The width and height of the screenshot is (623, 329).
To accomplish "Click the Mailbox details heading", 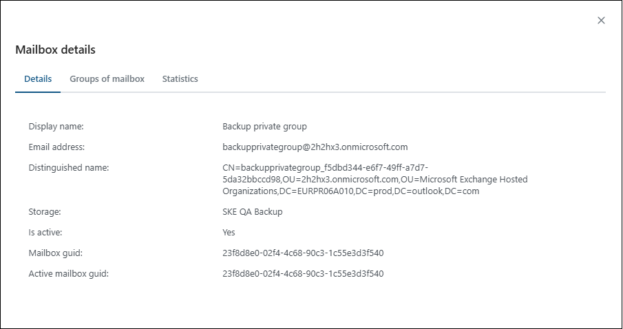I will click(55, 50).
